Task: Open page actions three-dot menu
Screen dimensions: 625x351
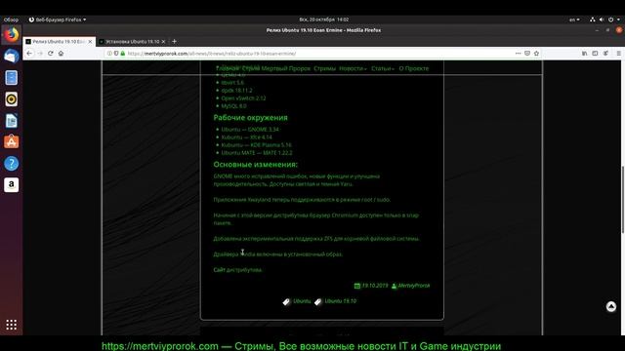Action: (x=518, y=54)
